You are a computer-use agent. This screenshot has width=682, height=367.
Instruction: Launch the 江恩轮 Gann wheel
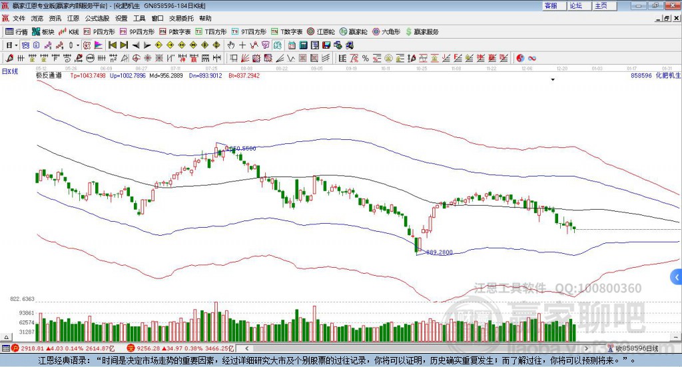321,32
